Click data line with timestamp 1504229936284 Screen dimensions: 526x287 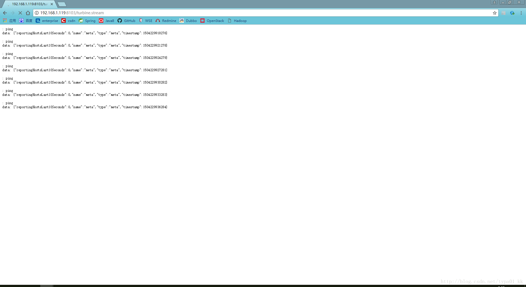(85, 107)
